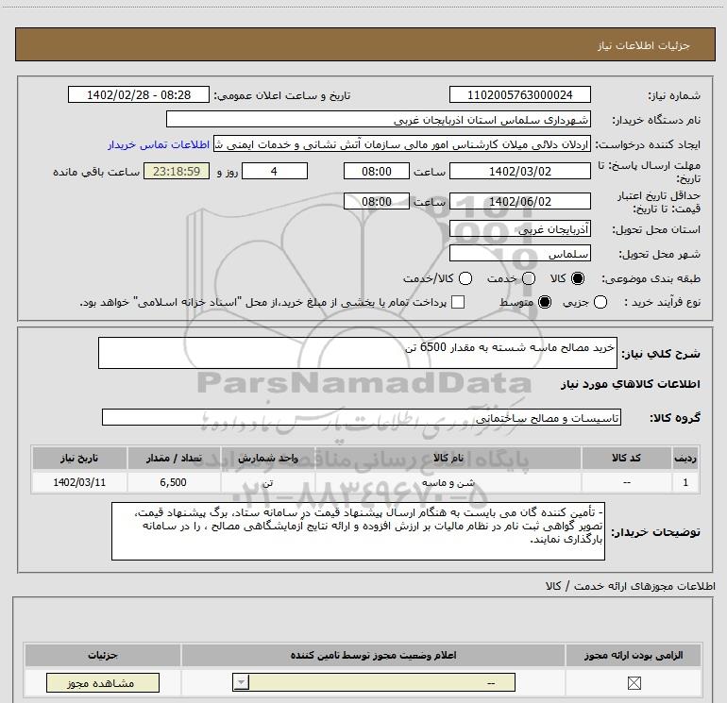This screenshot has width=727, height=703.
Task: Click the شماره نیاز field 1102005763000024
Action: (519, 95)
